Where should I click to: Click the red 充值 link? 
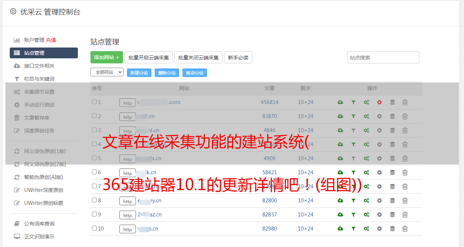[x=51, y=40]
